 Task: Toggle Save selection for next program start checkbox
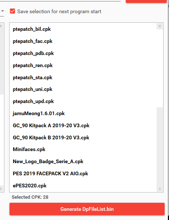(12, 11)
